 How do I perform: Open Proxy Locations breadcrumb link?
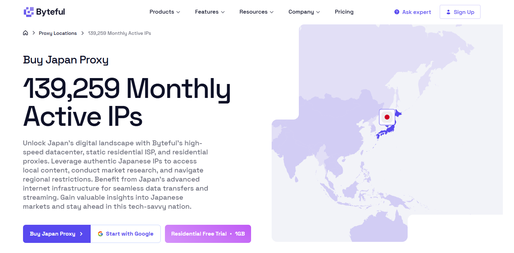(x=58, y=33)
